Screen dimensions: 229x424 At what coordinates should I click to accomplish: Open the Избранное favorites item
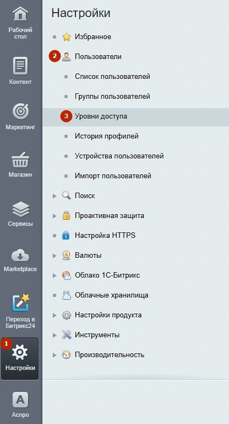(x=93, y=37)
